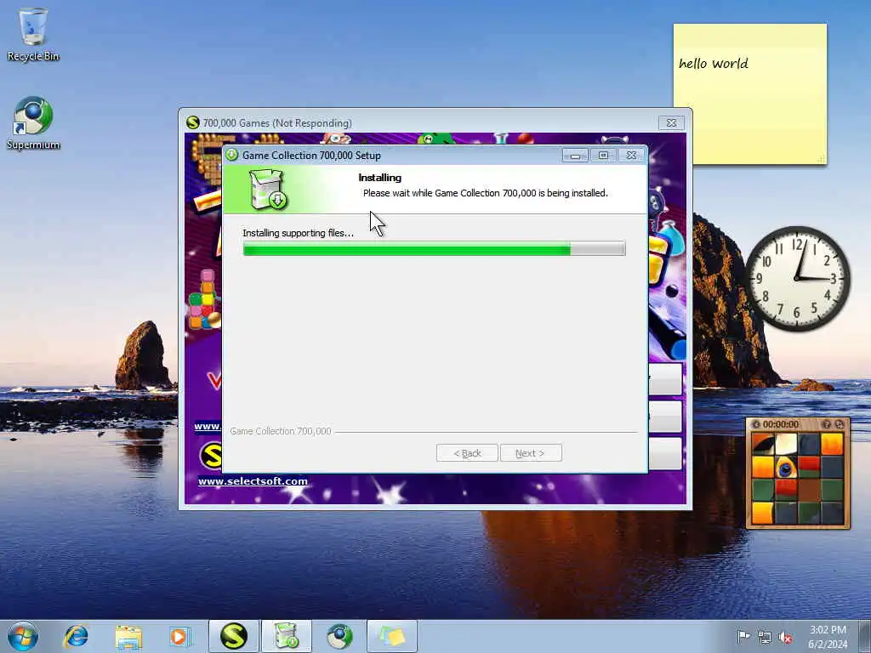
Task: Click the picture puzzle timer icon
Action: point(756,424)
